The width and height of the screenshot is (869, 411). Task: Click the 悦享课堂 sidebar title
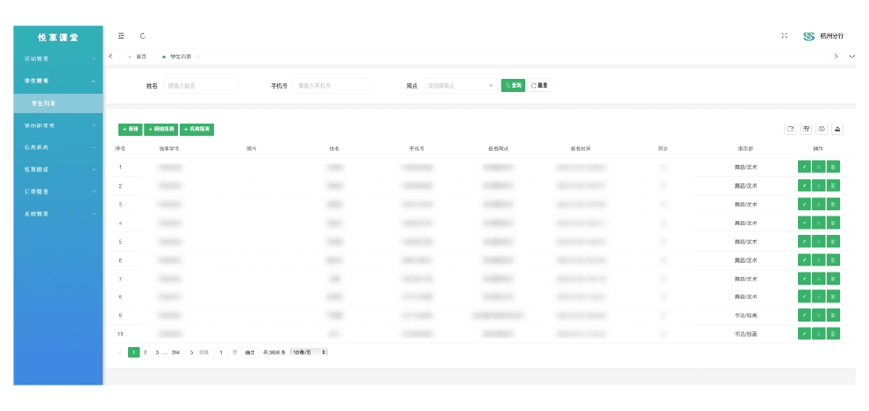coord(58,38)
